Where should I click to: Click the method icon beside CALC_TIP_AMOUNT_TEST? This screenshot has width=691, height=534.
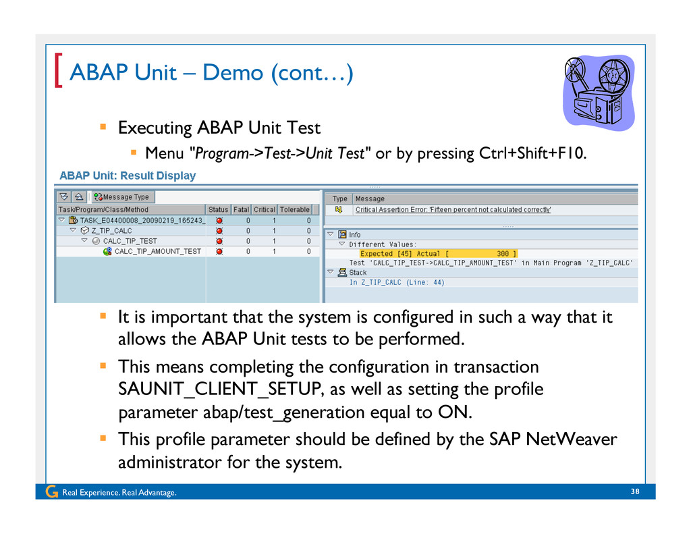(x=107, y=251)
